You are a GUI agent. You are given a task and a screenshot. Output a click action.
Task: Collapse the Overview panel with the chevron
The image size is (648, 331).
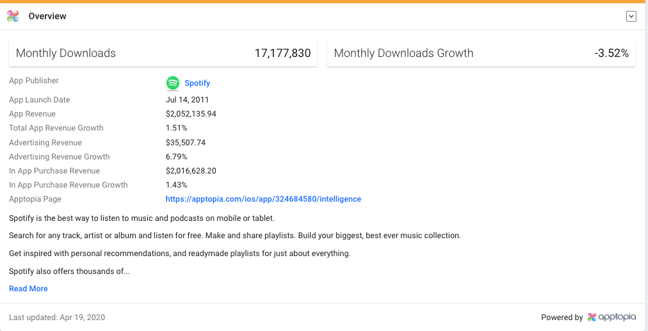[631, 16]
